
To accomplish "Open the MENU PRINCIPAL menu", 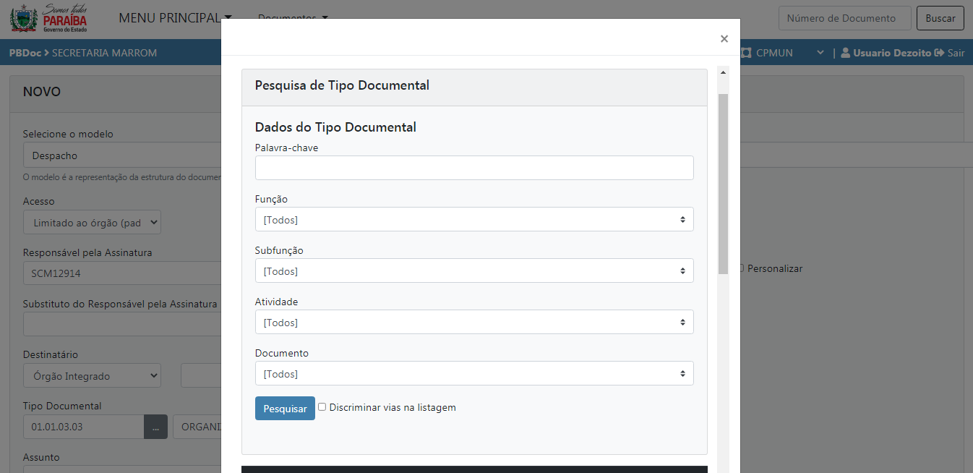I will [175, 18].
